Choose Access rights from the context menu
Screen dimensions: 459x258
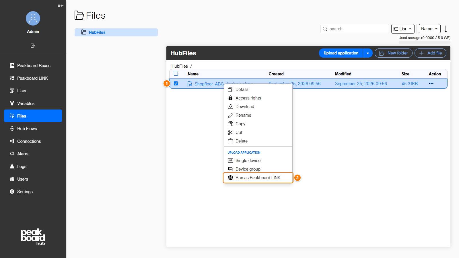pos(258,98)
